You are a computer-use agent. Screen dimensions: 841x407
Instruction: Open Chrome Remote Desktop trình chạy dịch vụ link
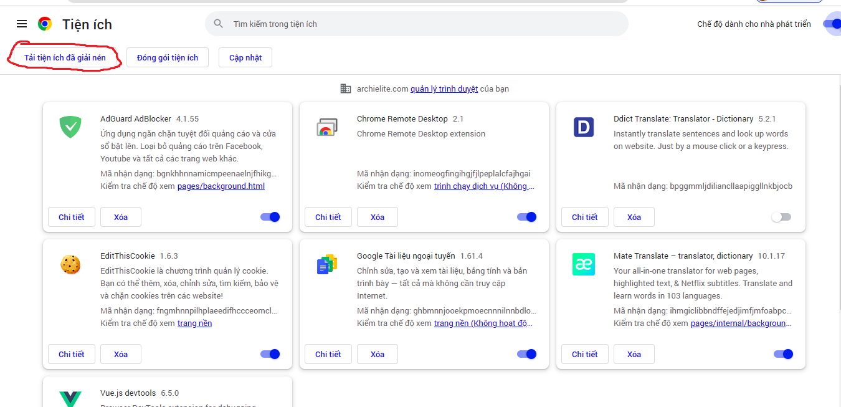484,186
